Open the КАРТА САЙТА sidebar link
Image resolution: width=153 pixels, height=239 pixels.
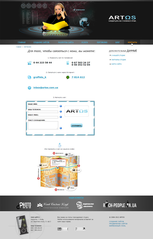click(x=116, y=64)
